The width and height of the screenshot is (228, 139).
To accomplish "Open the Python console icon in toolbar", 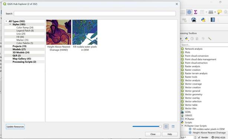I will click(x=203, y=20).
